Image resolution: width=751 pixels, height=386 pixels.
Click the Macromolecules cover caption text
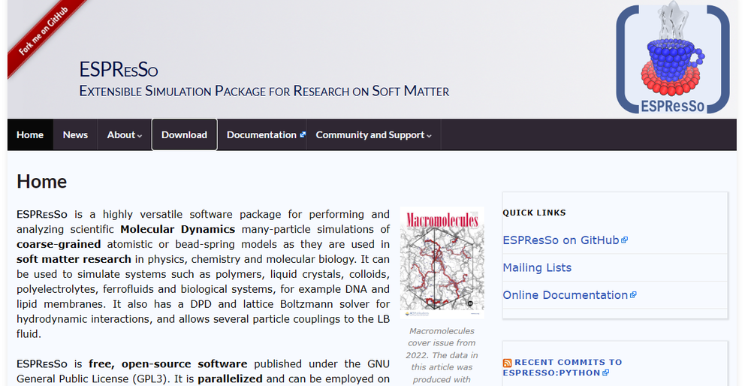tap(442, 355)
